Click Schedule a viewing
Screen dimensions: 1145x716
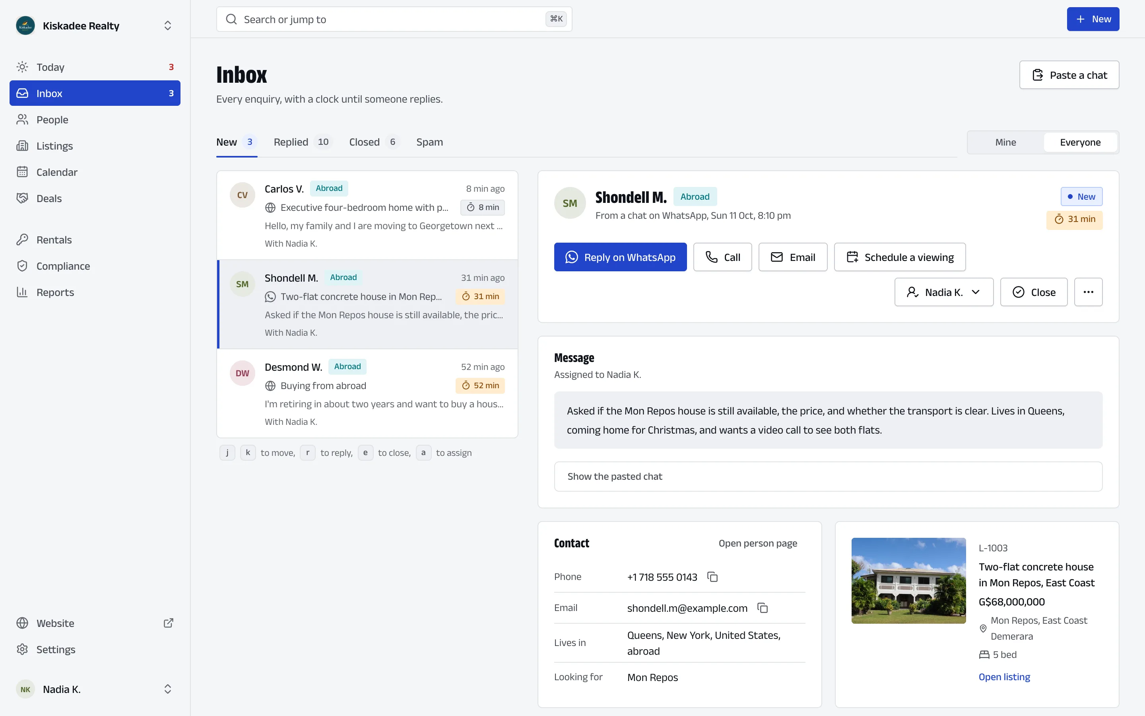point(899,257)
